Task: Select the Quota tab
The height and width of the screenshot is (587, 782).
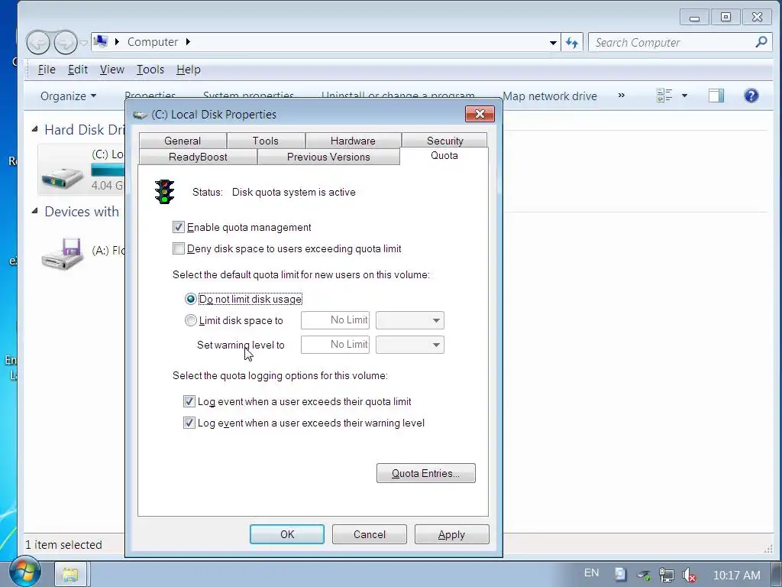Action: point(444,155)
